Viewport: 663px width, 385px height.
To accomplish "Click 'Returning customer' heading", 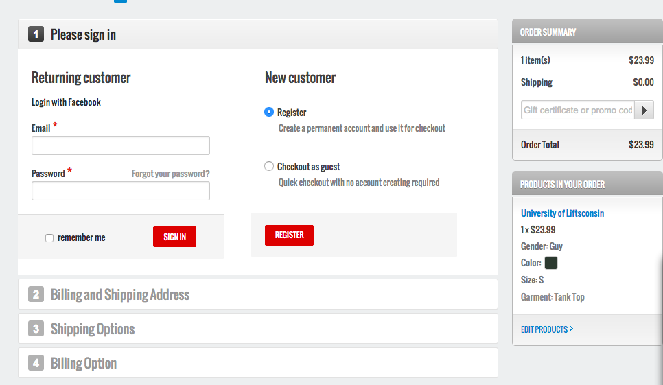I will 81,78.
